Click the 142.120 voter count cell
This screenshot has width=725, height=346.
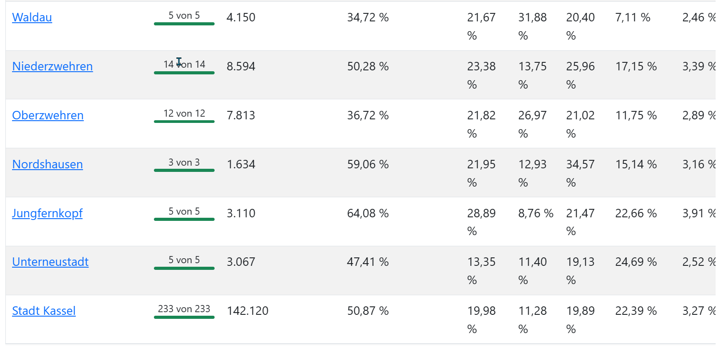click(248, 311)
